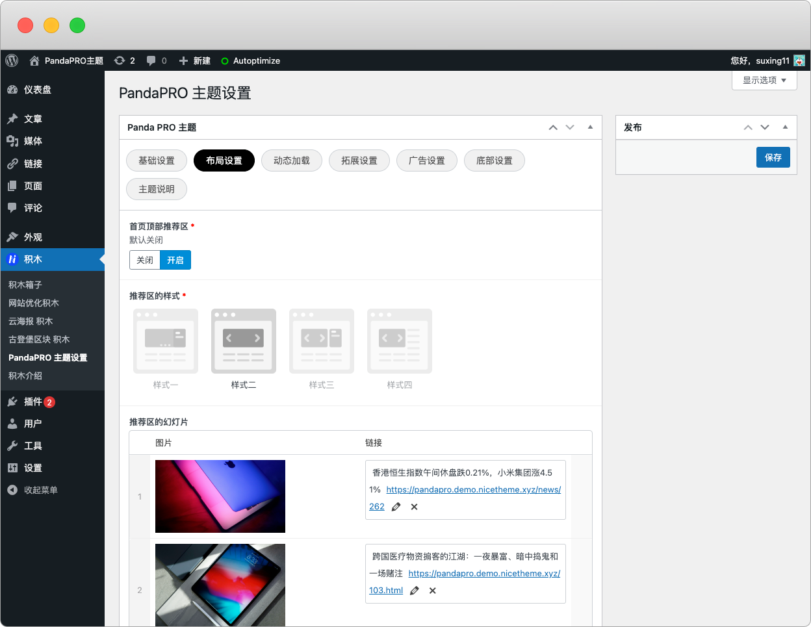Click the red badge 2 next to 插件

[49, 402]
